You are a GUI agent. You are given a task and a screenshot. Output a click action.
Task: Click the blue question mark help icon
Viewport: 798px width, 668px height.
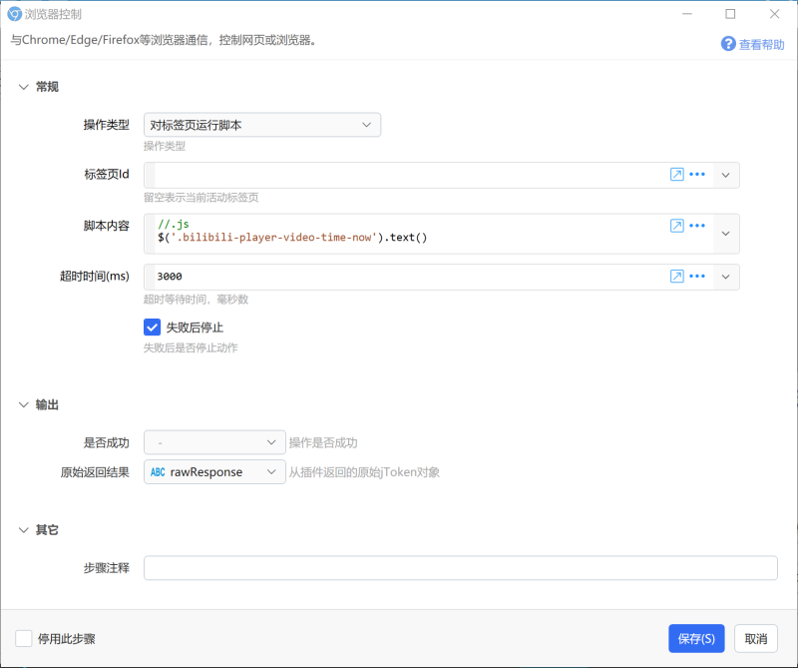[x=728, y=44]
